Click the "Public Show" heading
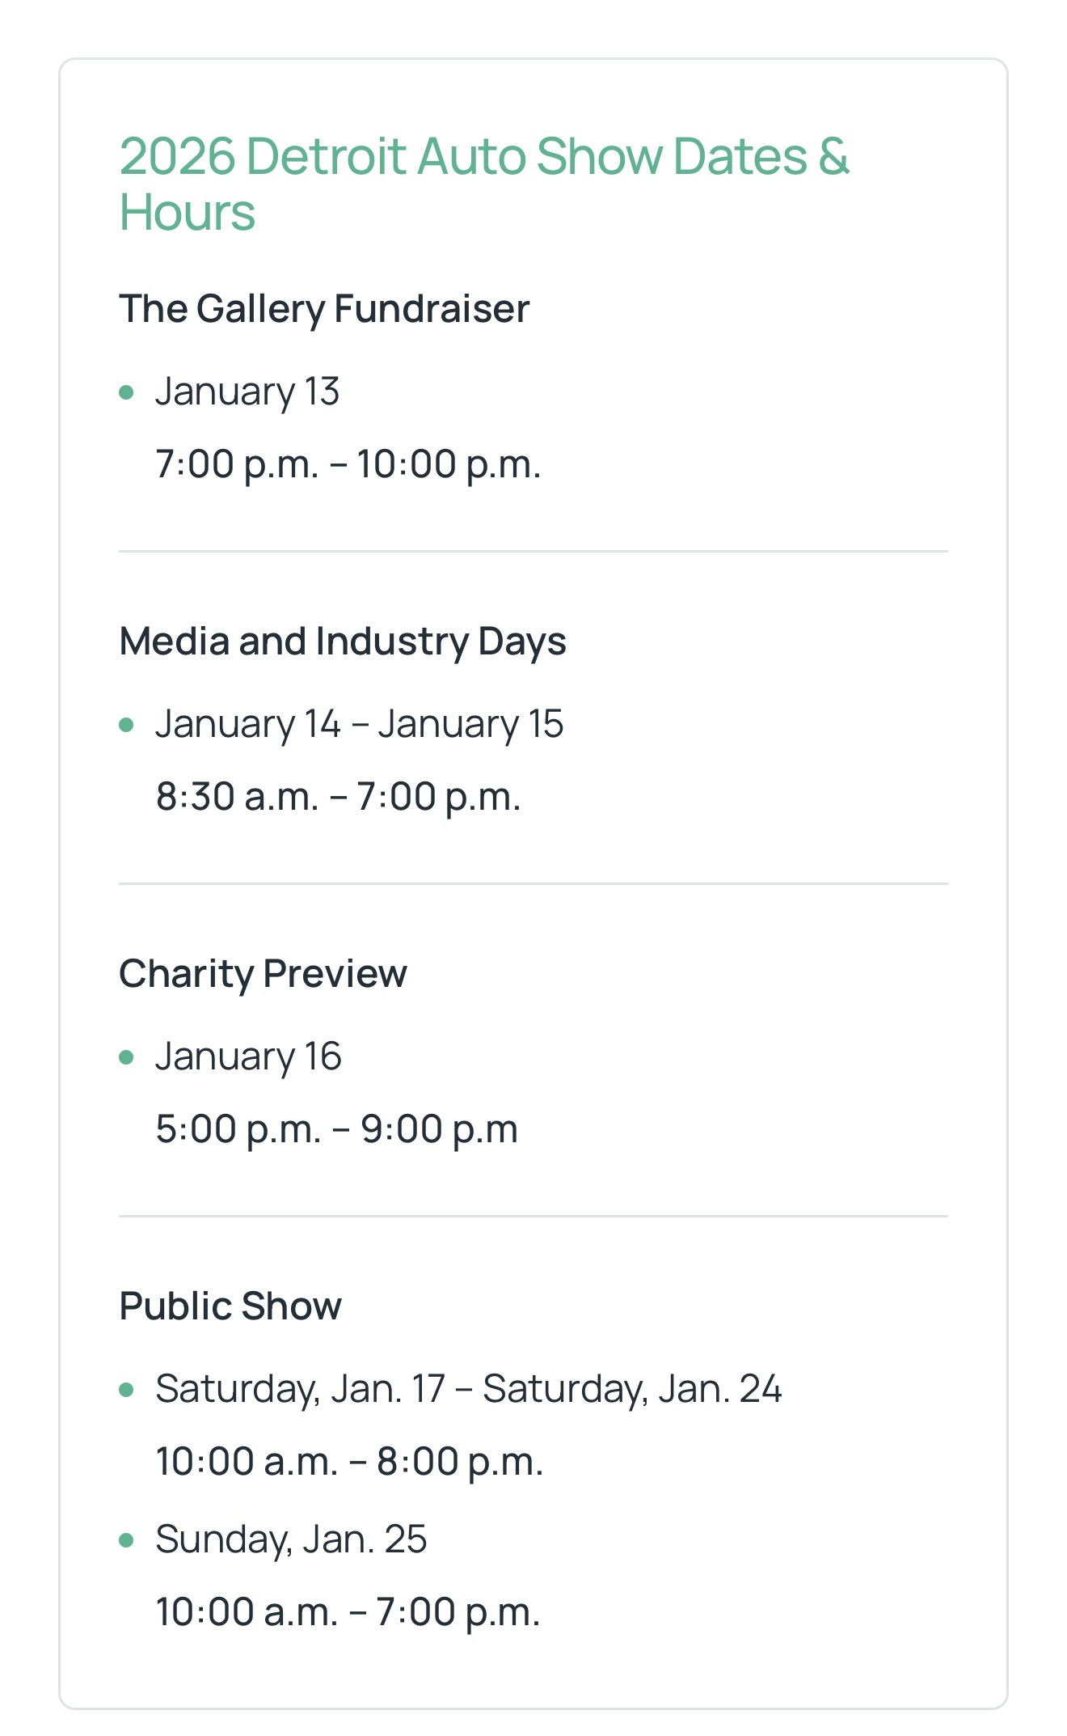This screenshot has width=1067, height=1736. (x=230, y=1306)
